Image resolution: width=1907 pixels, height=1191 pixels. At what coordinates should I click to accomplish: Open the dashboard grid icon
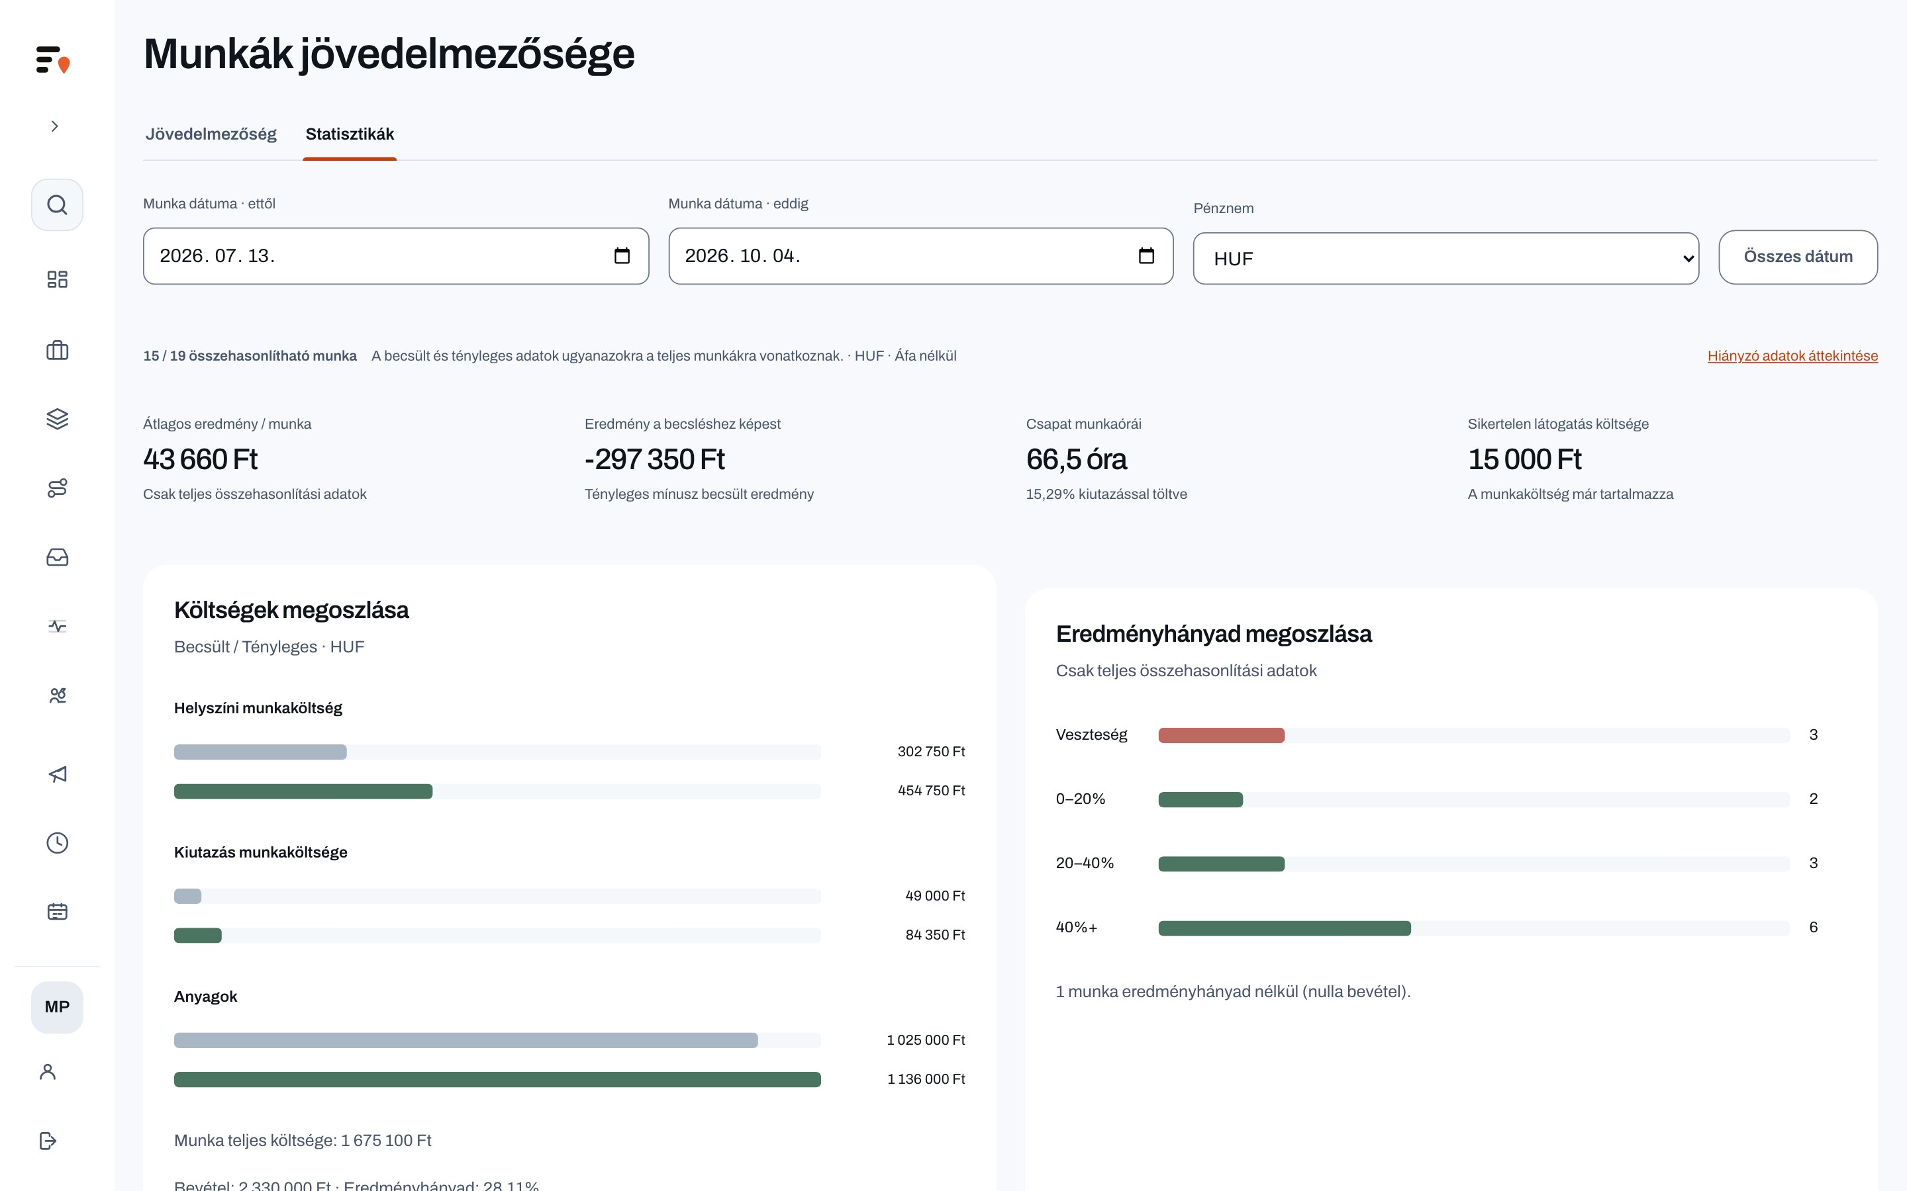coord(57,279)
